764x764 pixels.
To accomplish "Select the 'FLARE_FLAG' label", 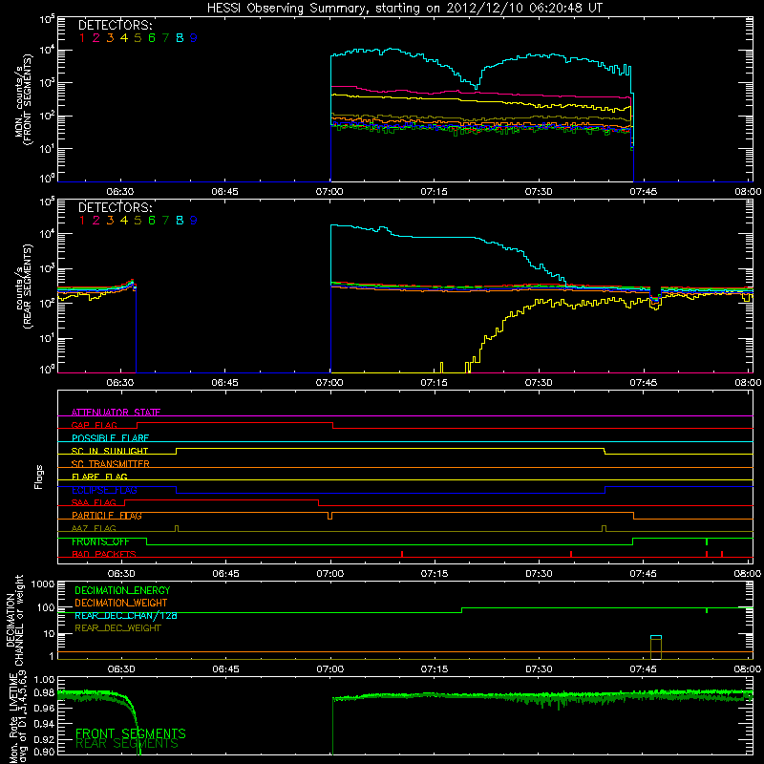I will tap(99, 477).
